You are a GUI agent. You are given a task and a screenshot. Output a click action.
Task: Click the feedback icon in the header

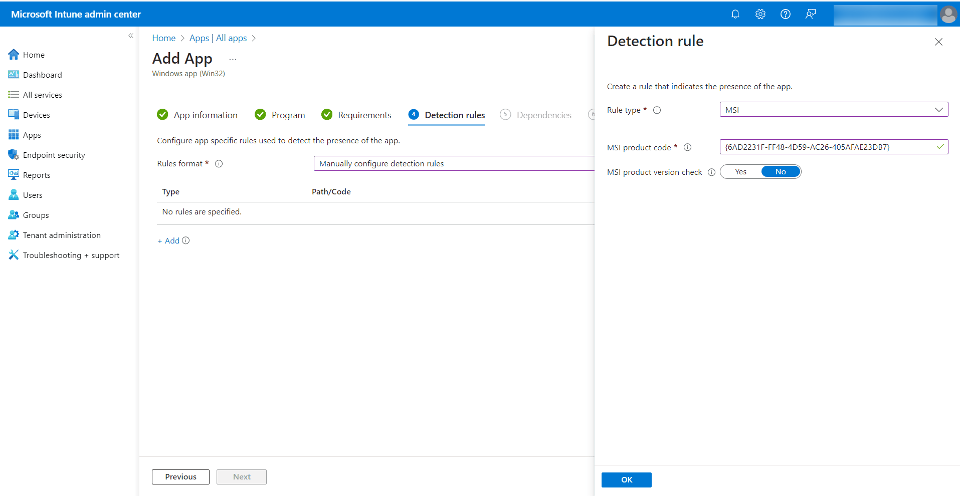pos(810,14)
